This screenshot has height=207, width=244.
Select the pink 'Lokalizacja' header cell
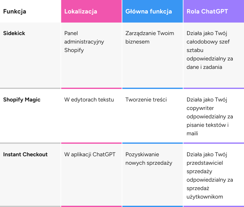click(x=81, y=12)
